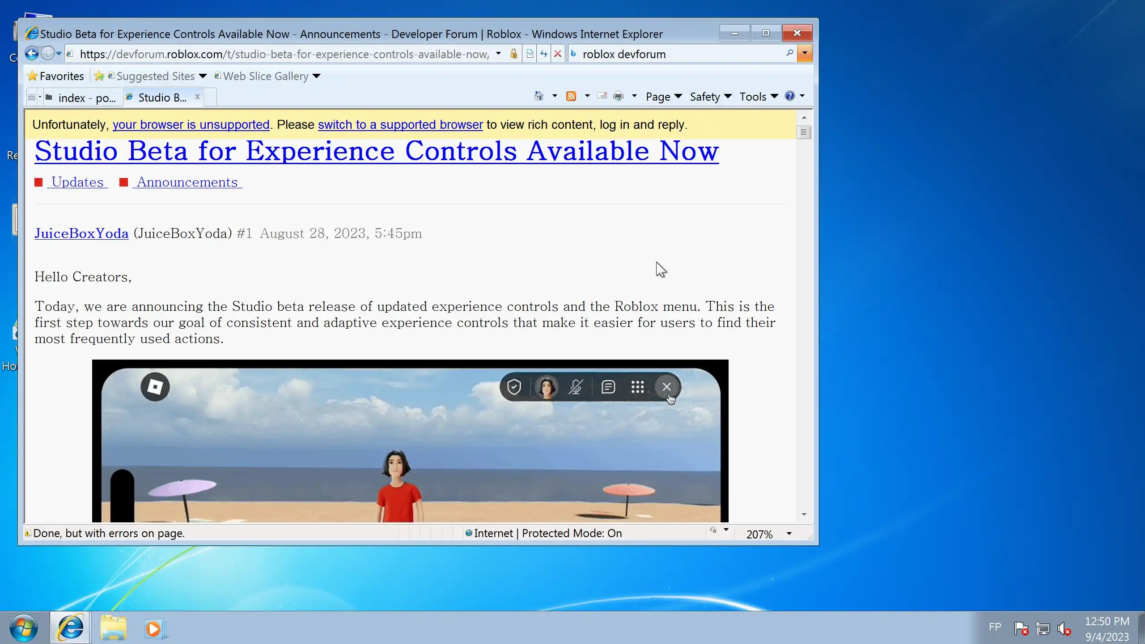Follow the 'switch to a supported browser' link
This screenshot has height=644, width=1145.
(x=400, y=125)
